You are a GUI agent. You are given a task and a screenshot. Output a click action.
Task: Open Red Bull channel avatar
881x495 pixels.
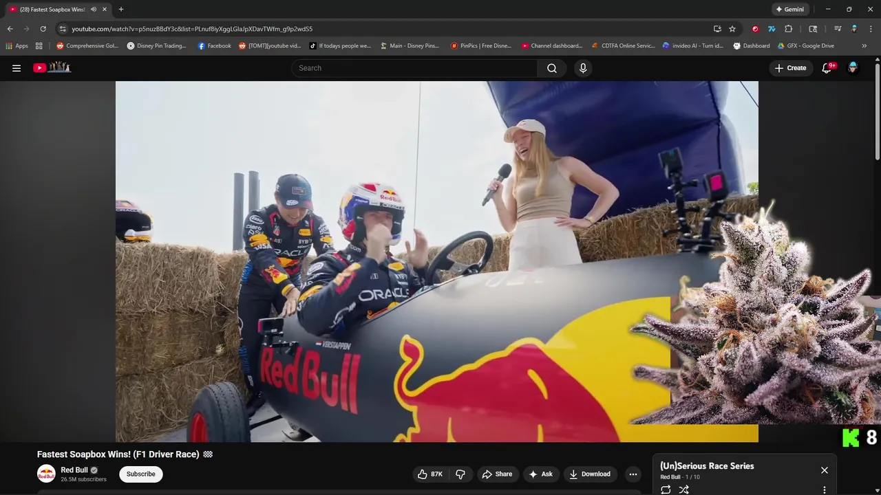[x=46, y=474]
